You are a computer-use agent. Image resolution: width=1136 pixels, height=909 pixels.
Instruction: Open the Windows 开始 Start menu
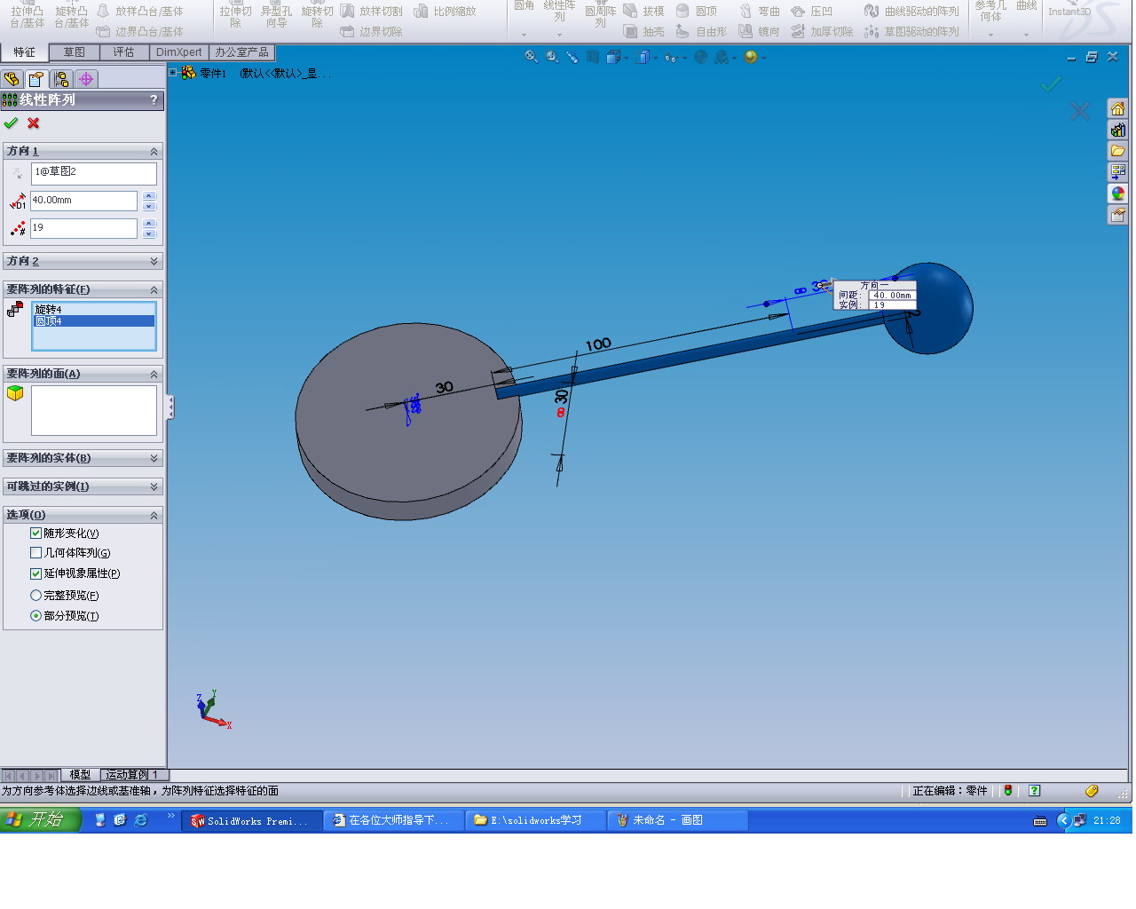(x=41, y=820)
